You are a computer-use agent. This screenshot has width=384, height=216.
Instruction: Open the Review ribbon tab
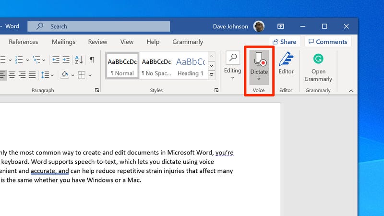[x=97, y=42]
